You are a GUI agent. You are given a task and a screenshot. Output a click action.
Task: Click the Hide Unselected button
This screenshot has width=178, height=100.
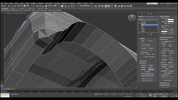tap(167, 73)
